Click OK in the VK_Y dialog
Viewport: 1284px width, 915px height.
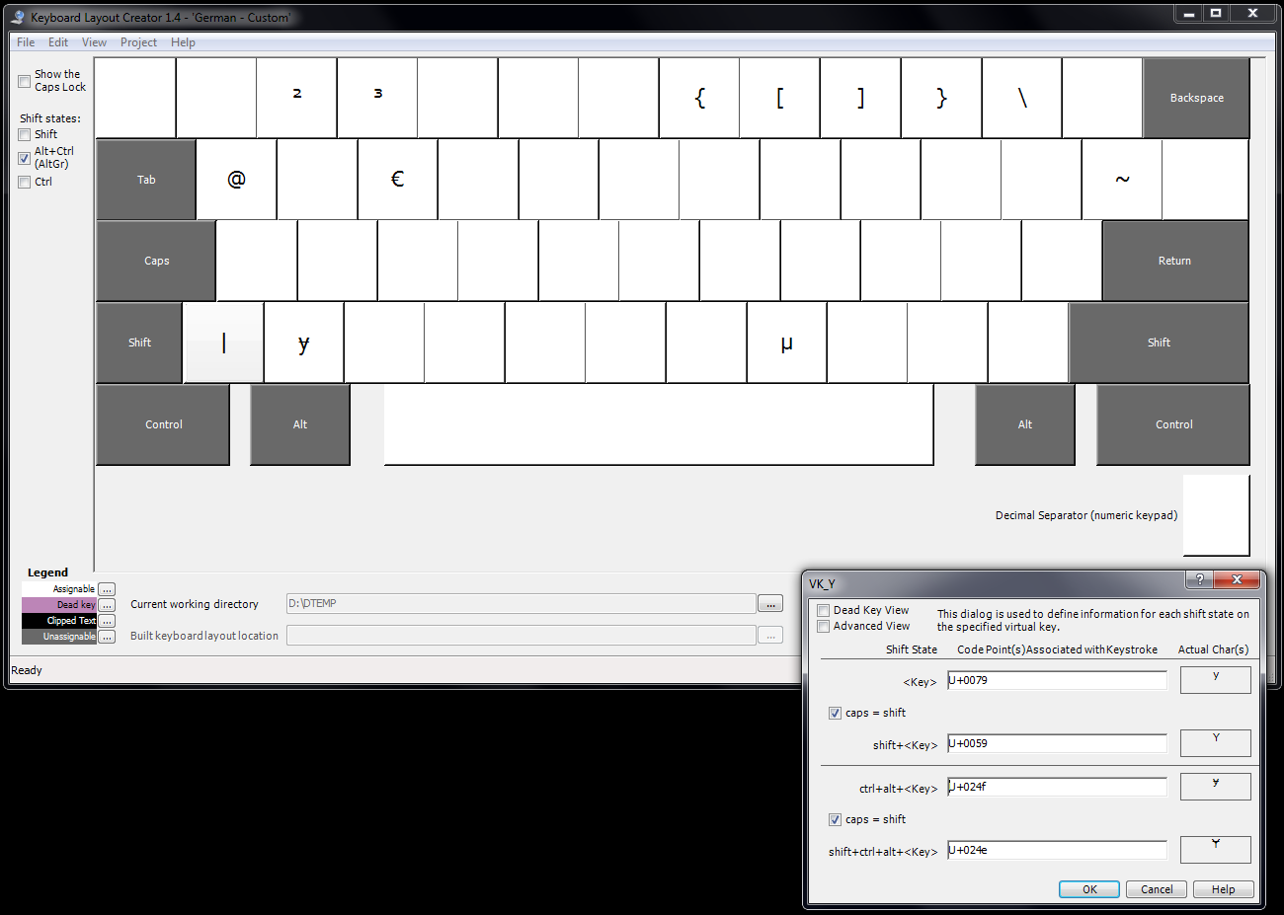point(1089,889)
